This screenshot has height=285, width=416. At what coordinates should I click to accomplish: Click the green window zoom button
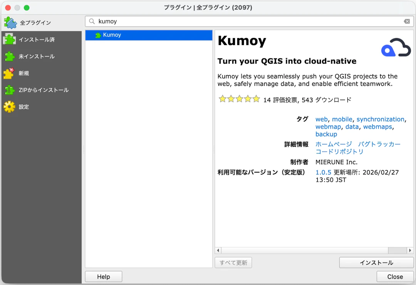click(27, 8)
